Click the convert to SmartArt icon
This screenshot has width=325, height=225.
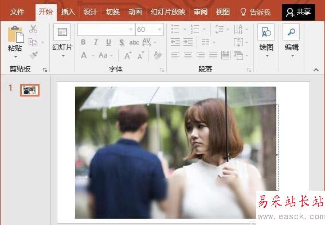click(x=238, y=55)
